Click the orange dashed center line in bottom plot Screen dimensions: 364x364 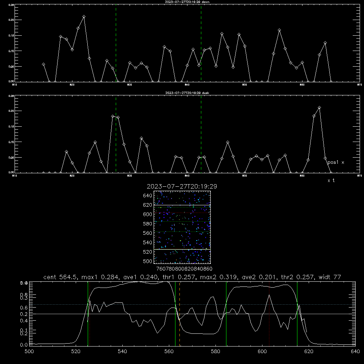point(180,314)
